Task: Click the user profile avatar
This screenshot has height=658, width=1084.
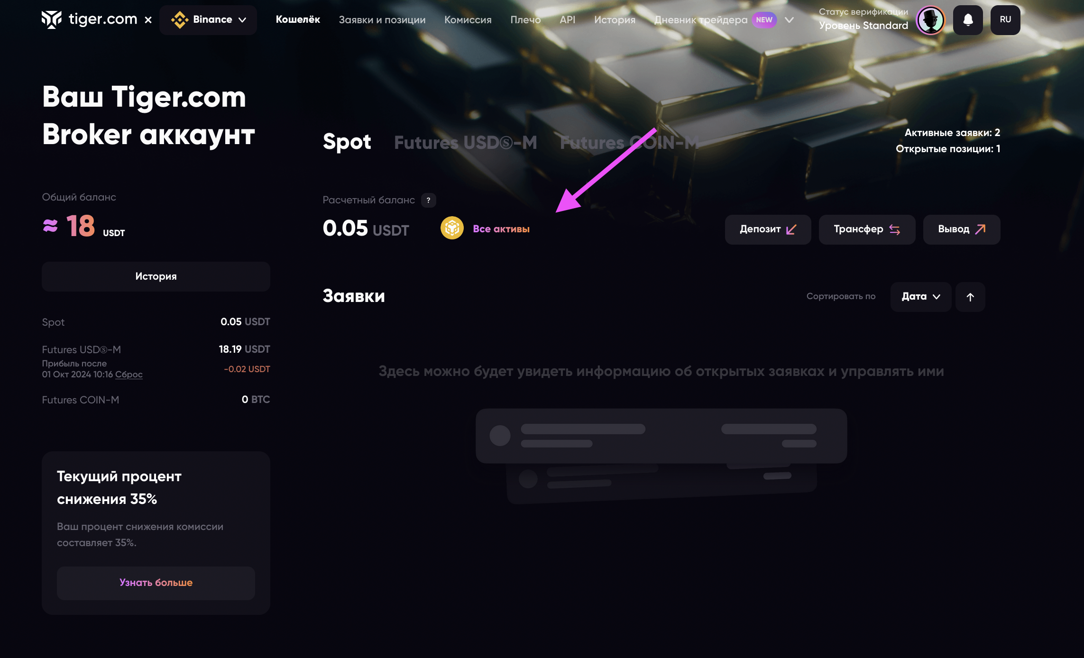Action: click(930, 20)
